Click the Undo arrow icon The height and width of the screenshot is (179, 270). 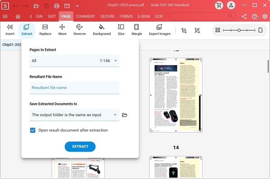[15, 6]
